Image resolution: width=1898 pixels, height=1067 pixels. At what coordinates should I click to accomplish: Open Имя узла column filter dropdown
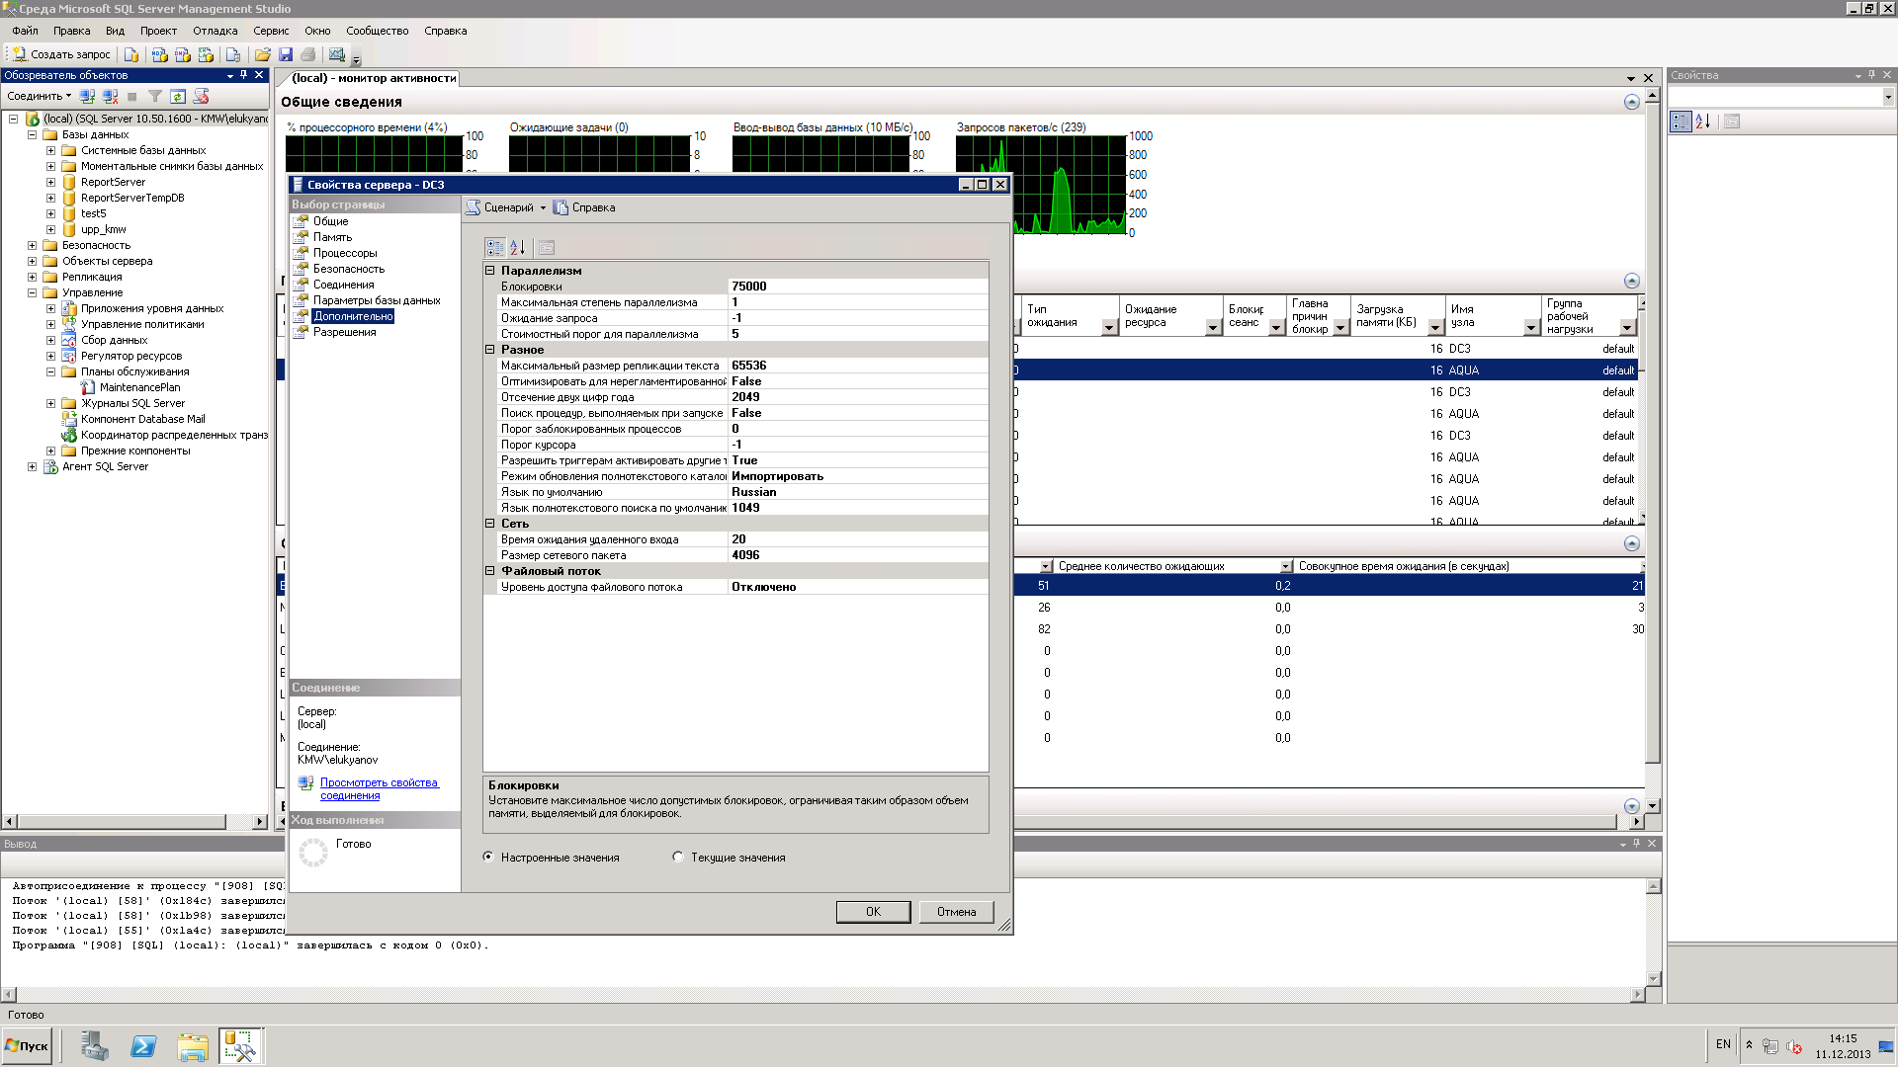point(1531,328)
